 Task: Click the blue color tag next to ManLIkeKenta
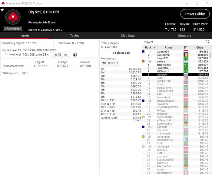(143, 100)
